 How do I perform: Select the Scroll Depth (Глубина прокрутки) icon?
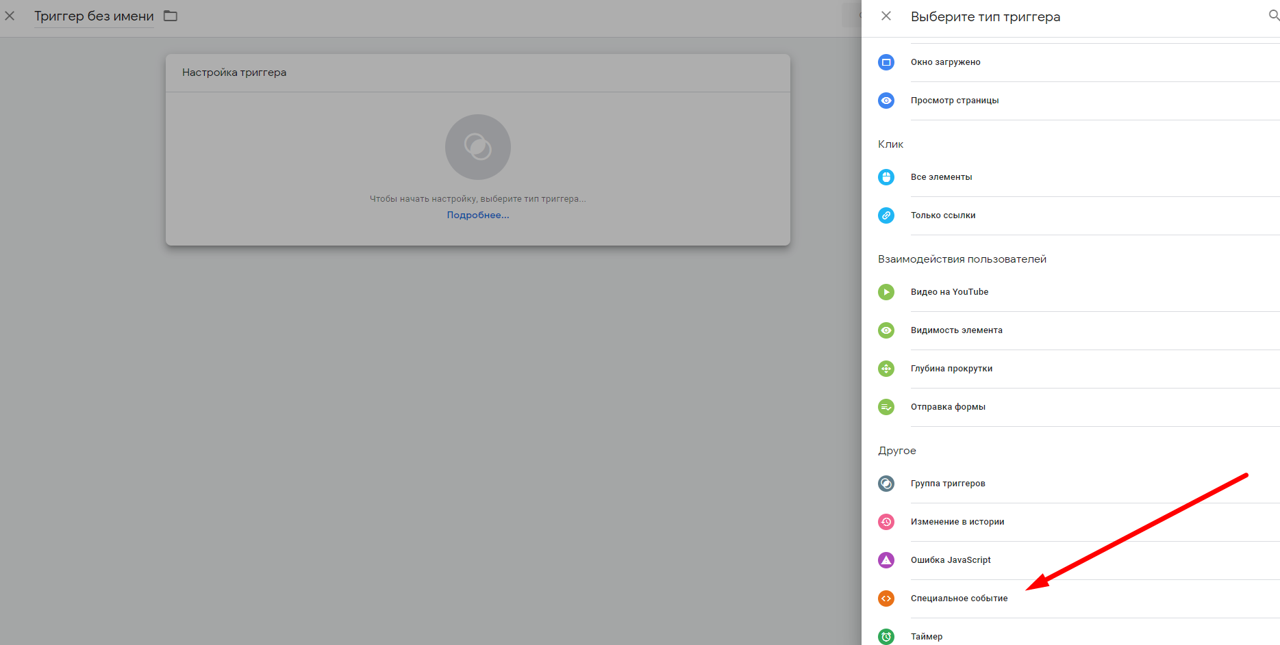(886, 369)
